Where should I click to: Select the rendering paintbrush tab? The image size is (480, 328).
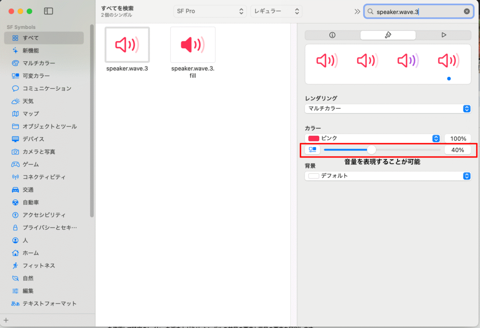pos(388,35)
